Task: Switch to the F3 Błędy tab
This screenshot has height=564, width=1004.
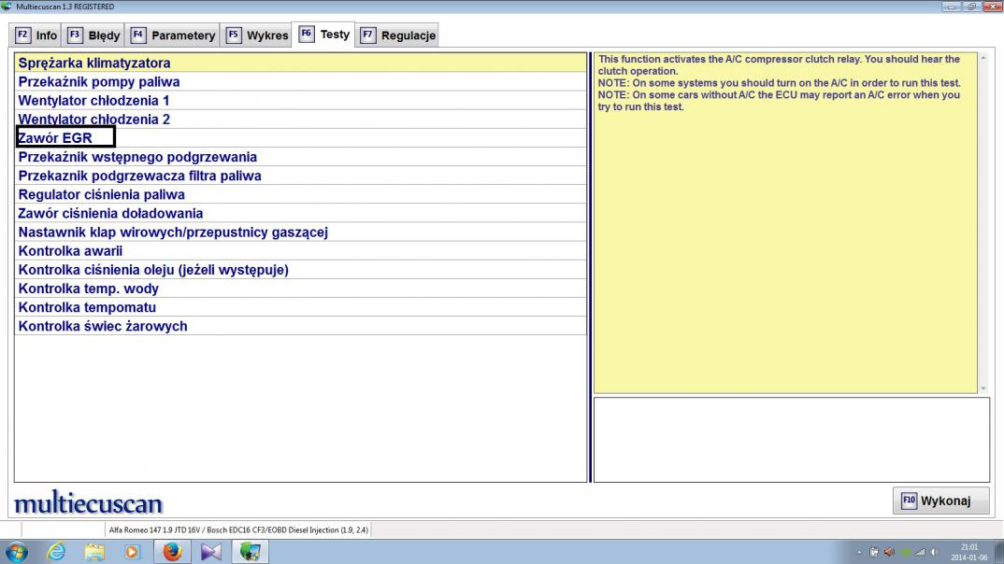Action: click(93, 35)
